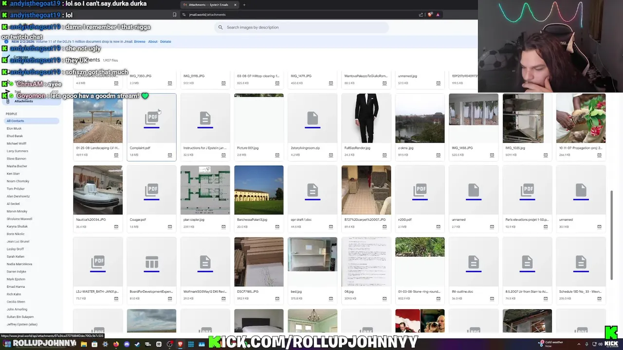Open email icon on Picture 001.jpg card

[277, 155]
